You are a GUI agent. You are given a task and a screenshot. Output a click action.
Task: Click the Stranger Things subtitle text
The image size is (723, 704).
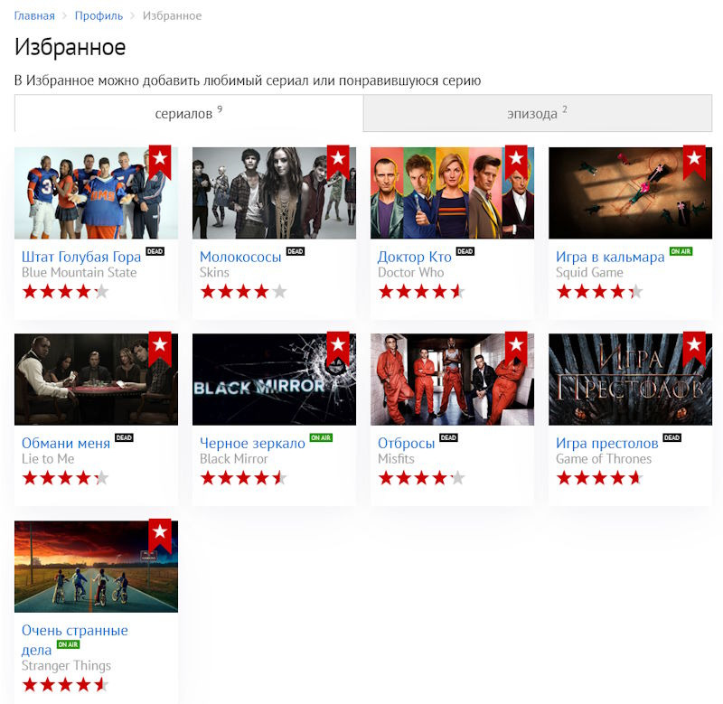pyautogui.click(x=66, y=666)
